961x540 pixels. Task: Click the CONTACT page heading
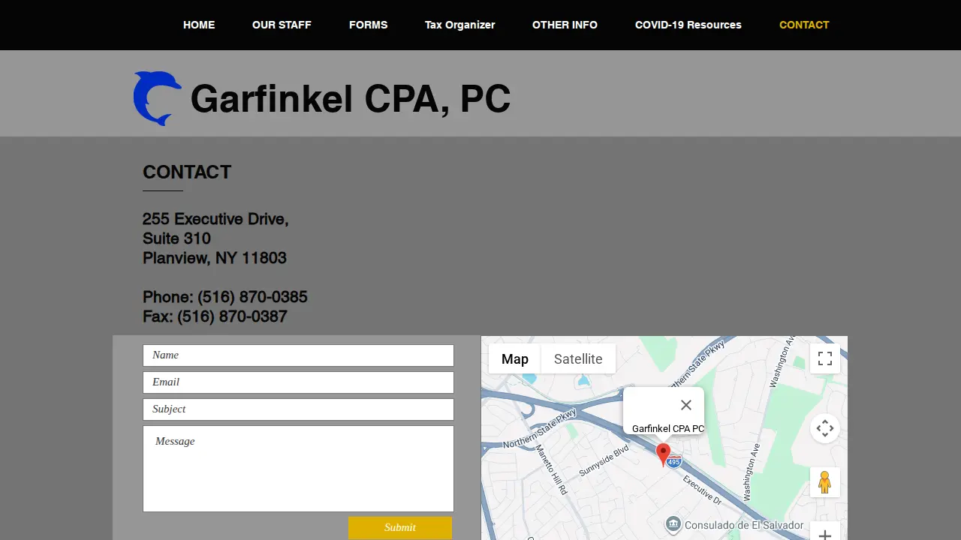tap(187, 172)
